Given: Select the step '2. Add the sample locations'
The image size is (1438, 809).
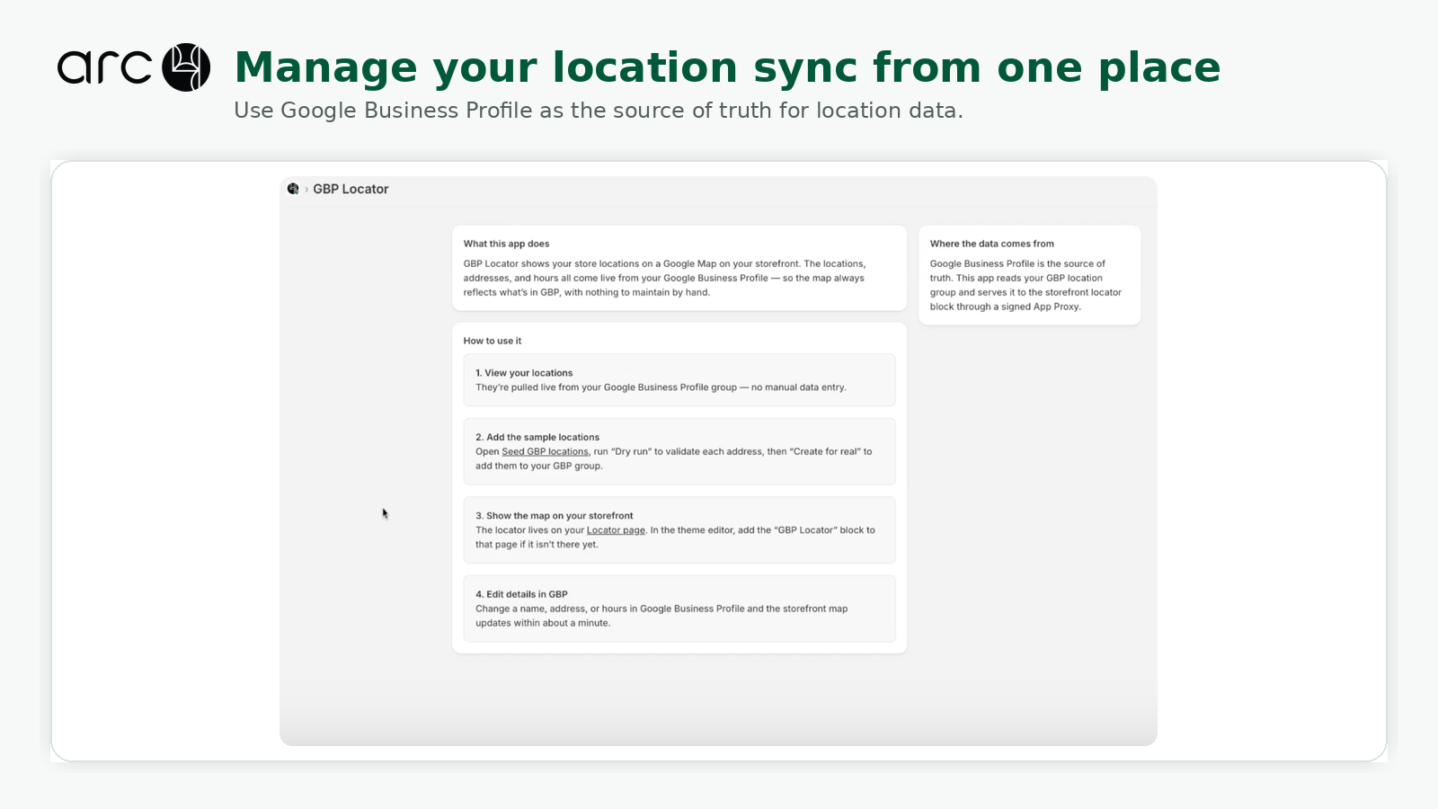Looking at the screenshot, I should 679,451.
